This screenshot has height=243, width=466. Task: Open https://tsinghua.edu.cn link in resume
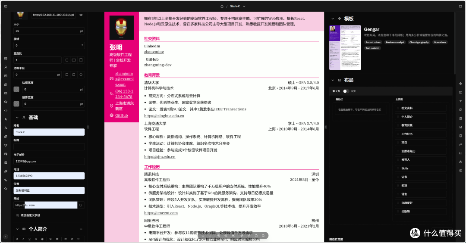(164, 116)
